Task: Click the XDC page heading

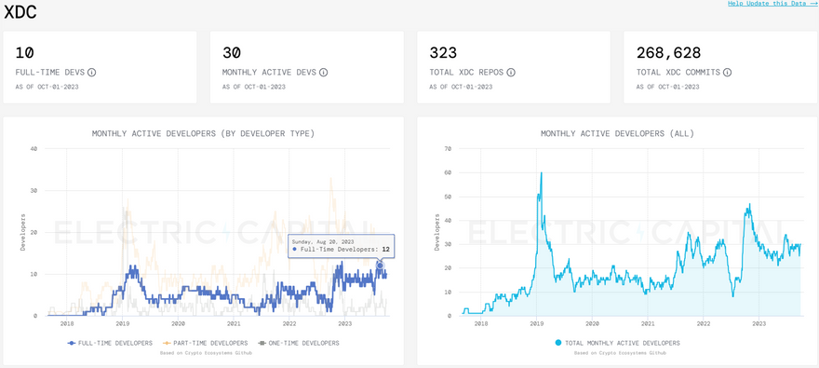Action: coord(20,12)
